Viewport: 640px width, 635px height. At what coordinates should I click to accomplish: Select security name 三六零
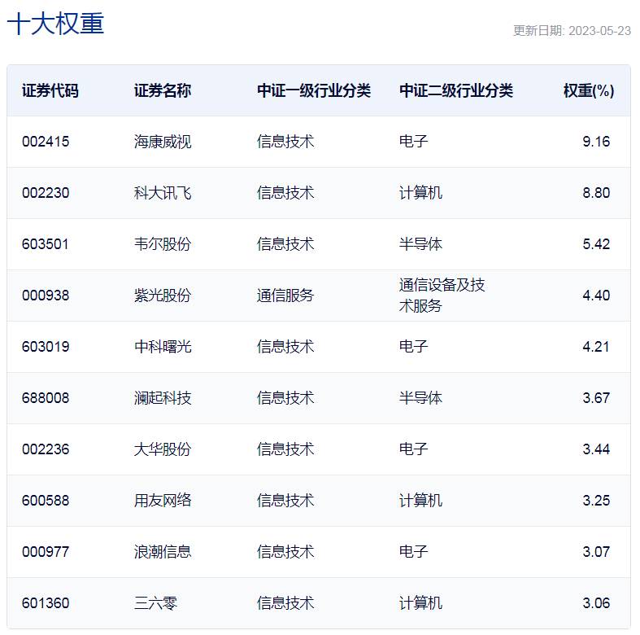point(155,603)
